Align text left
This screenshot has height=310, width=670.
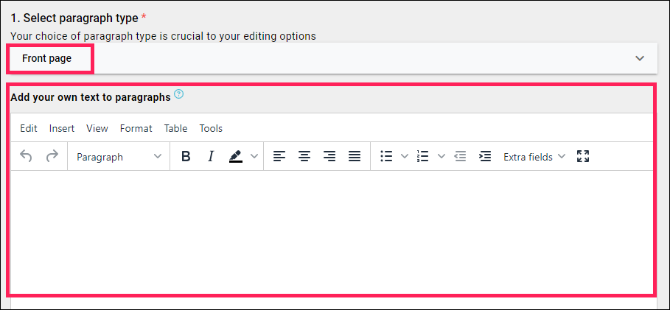coord(279,157)
